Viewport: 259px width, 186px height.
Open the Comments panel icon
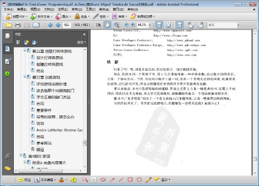(x=7, y=168)
